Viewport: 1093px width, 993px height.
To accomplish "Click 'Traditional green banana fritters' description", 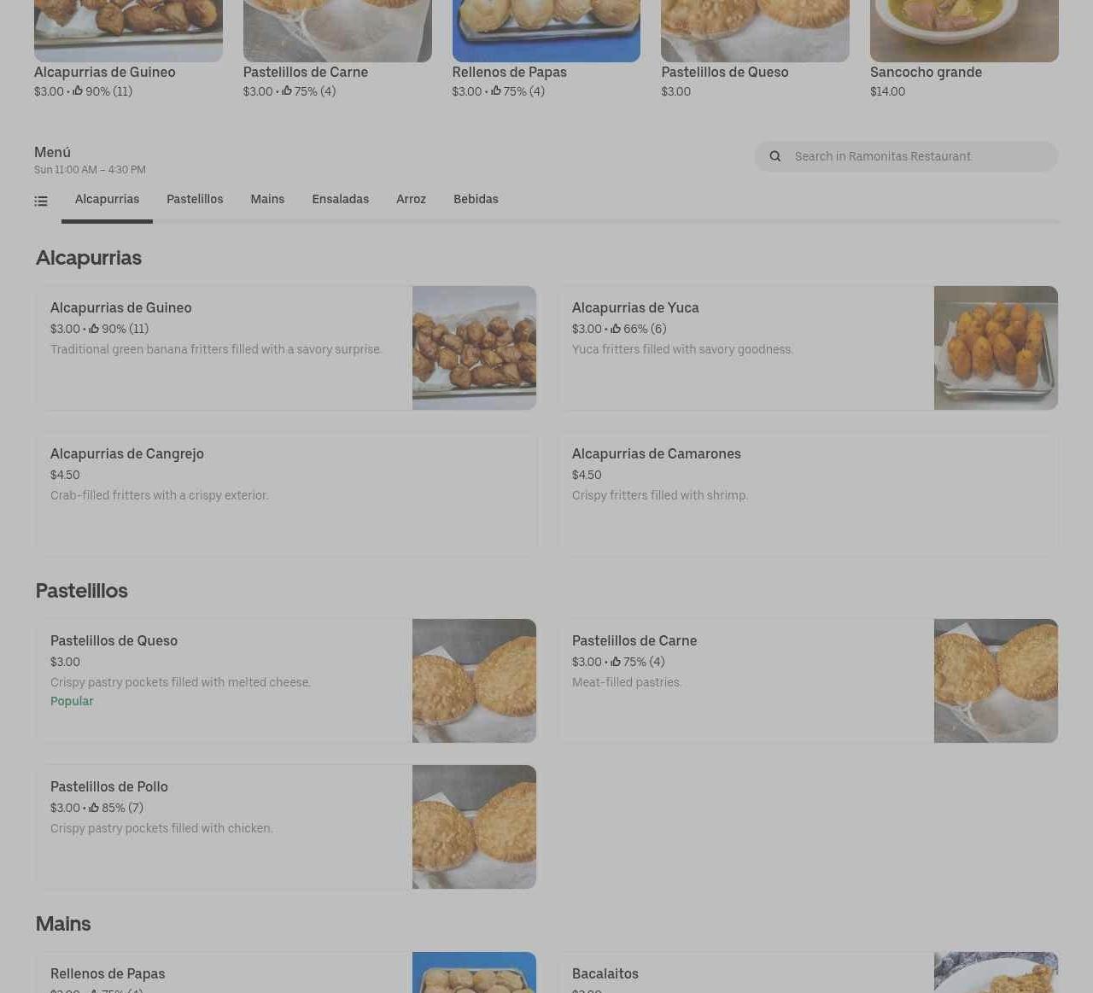I will pyautogui.click(x=216, y=349).
